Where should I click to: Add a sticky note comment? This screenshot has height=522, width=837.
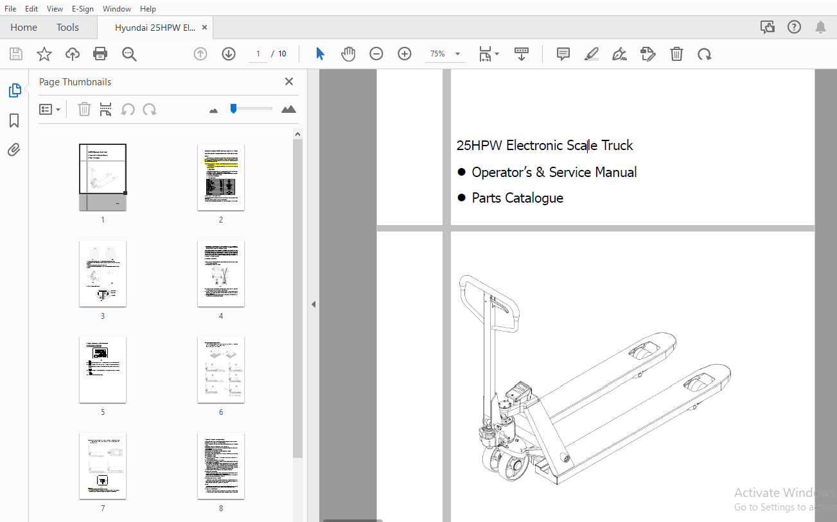563,54
